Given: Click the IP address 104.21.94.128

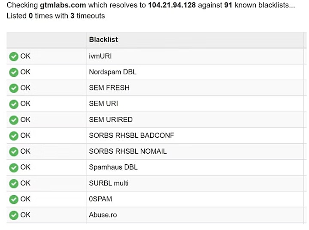Looking at the screenshot, I should (172, 5).
